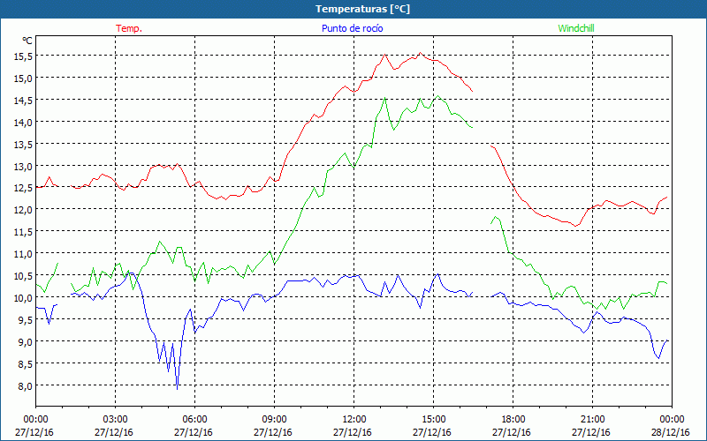Click the 27/12/16 date under 12:00
Viewport: 707px width, 441px height.
(x=353, y=432)
